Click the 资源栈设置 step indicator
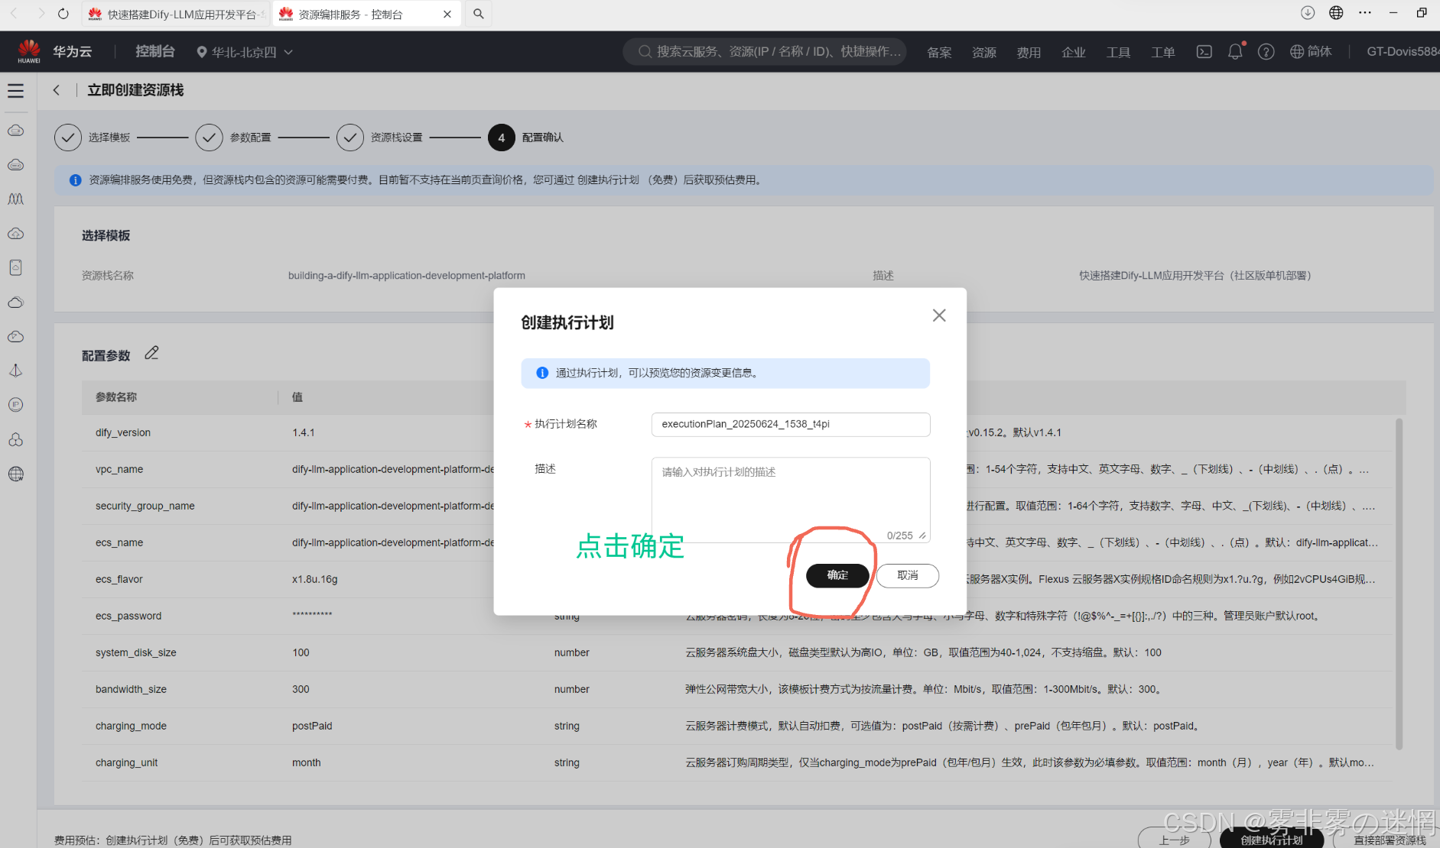This screenshot has width=1440, height=848. pyautogui.click(x=379, y=138)
